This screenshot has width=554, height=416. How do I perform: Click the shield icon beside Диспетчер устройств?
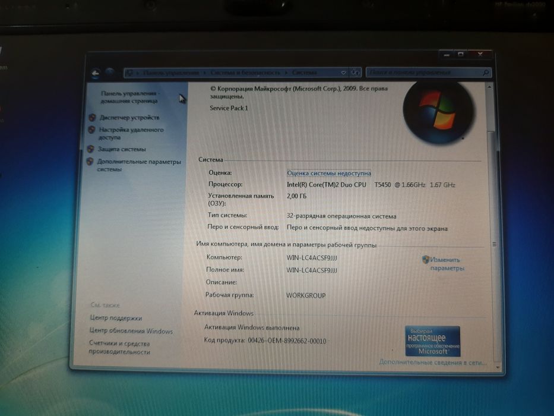[x=92, y=118]
